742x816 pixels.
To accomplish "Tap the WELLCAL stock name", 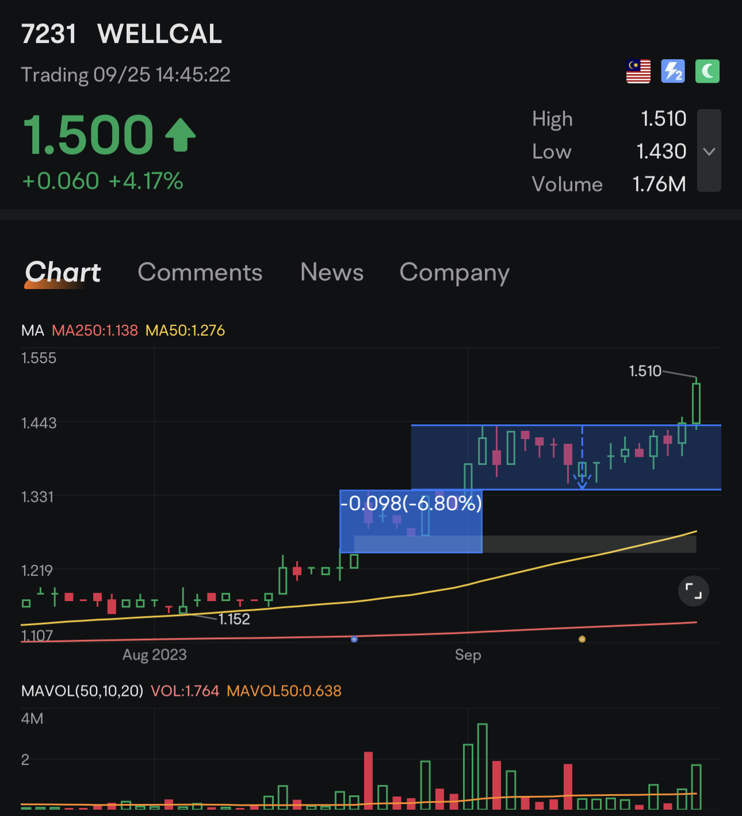I will [159, 34].
